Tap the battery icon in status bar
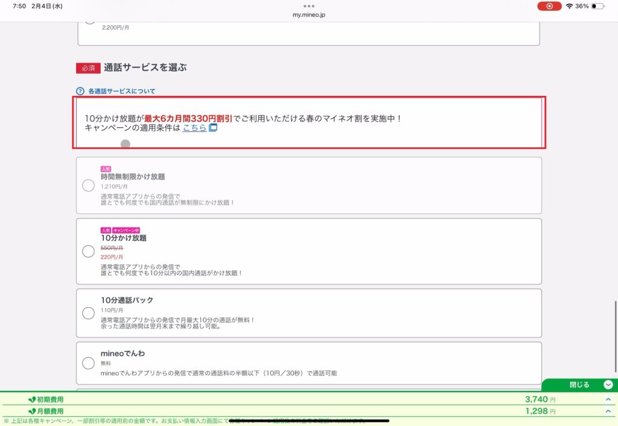Viewport: 618px width, 426px height. tap(597, 6)
